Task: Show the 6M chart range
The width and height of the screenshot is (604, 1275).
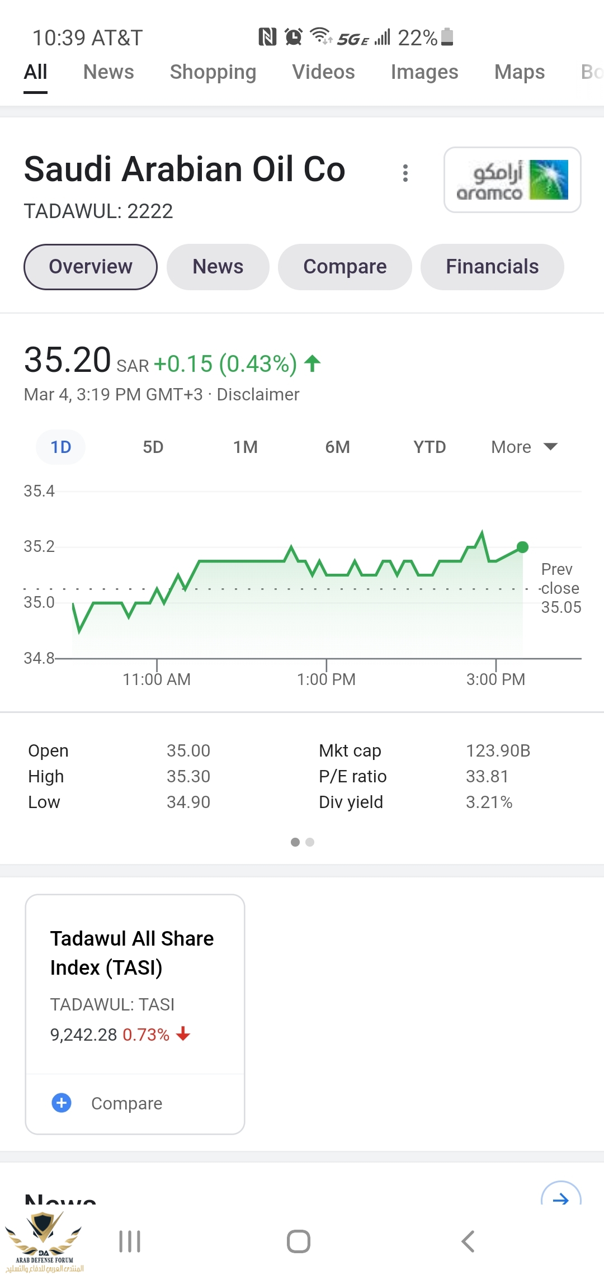Action: (337, 447)
